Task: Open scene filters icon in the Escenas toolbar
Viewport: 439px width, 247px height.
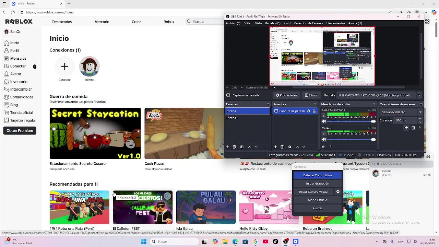Action: click(242, 147)
